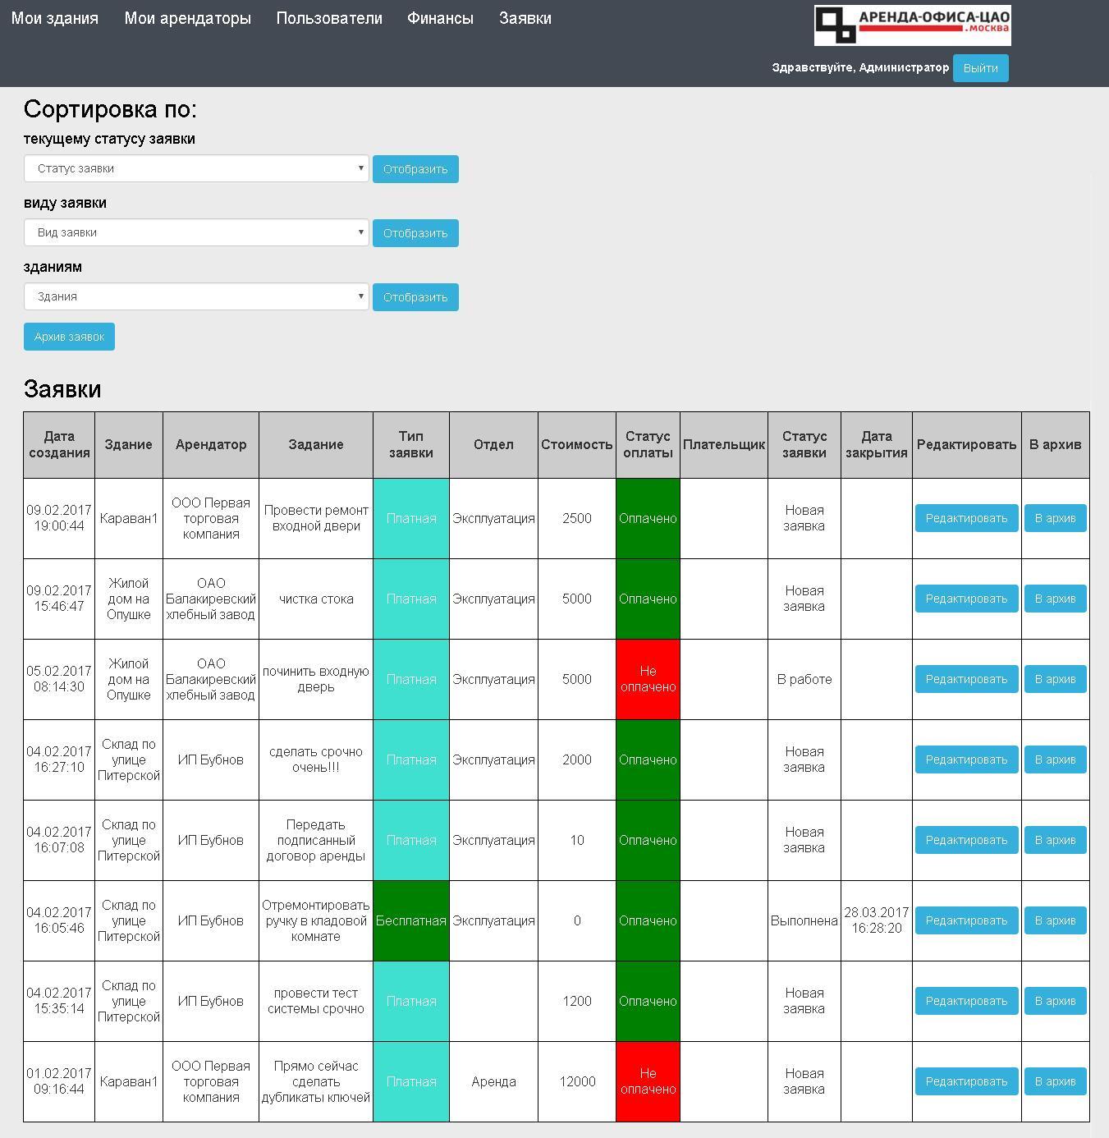Click closing date 28.03.2017 16:28:20
Screen dimensions: 1109x1138
(877, 920)
